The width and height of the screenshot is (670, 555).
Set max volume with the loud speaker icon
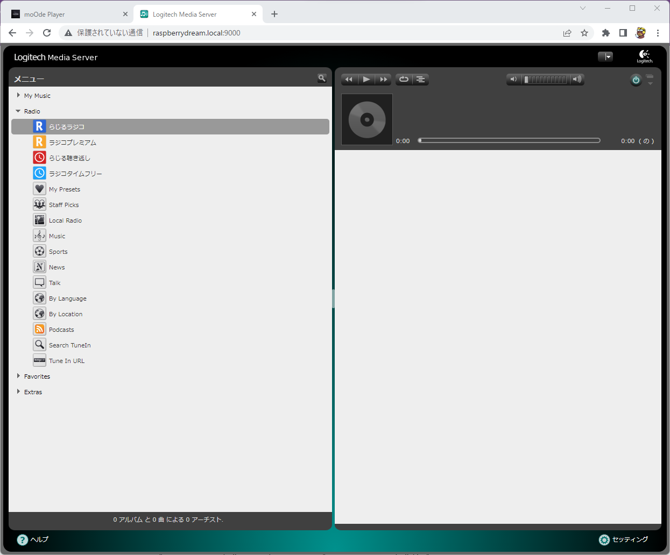click(x=577, y=80)
